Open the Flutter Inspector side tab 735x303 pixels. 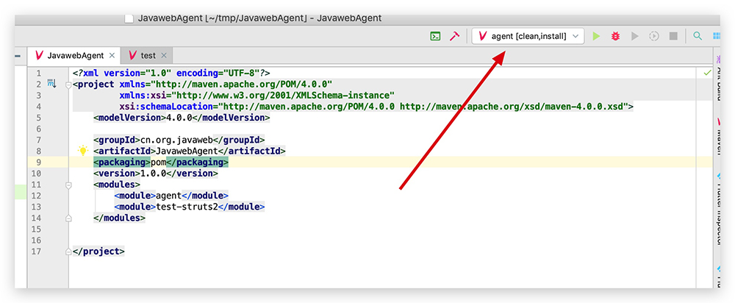[x=719, y=209]
